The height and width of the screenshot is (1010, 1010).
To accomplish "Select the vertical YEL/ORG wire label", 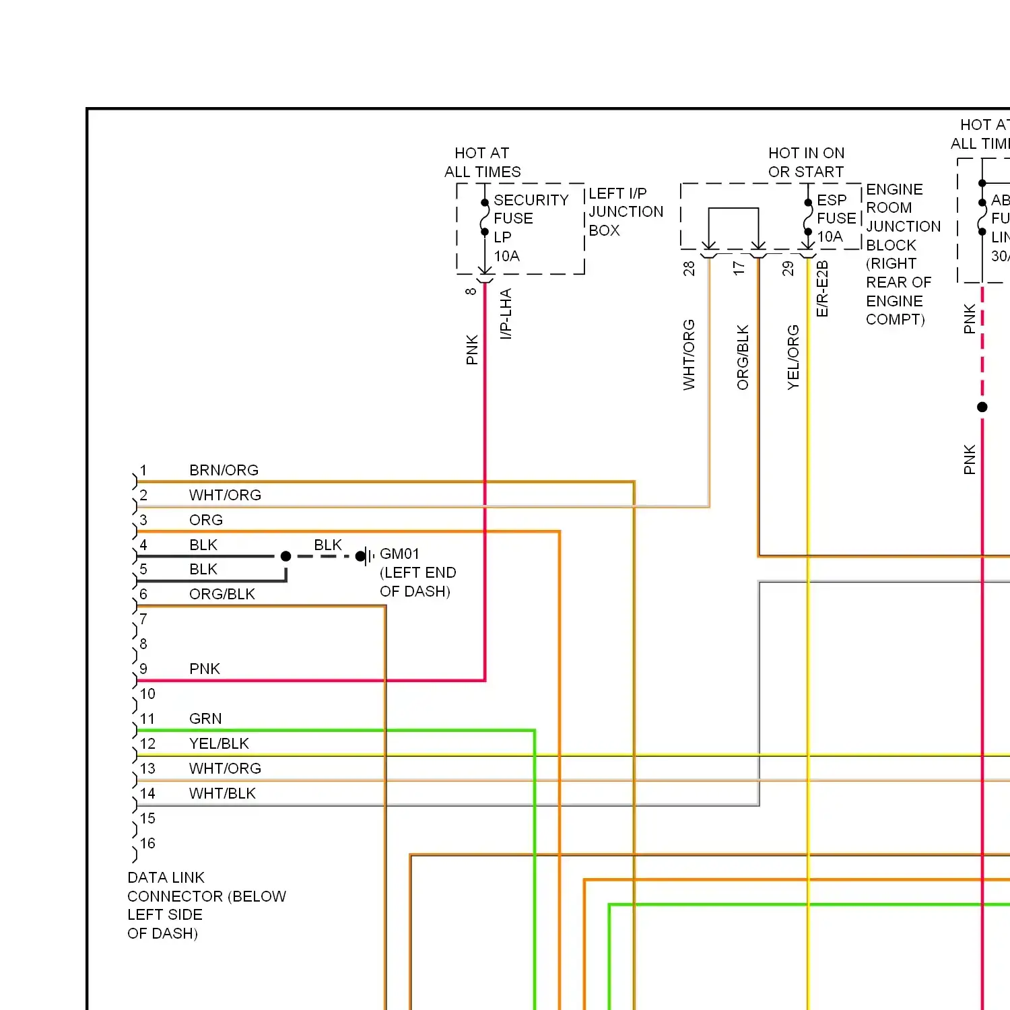I will (x=793, y=358).
